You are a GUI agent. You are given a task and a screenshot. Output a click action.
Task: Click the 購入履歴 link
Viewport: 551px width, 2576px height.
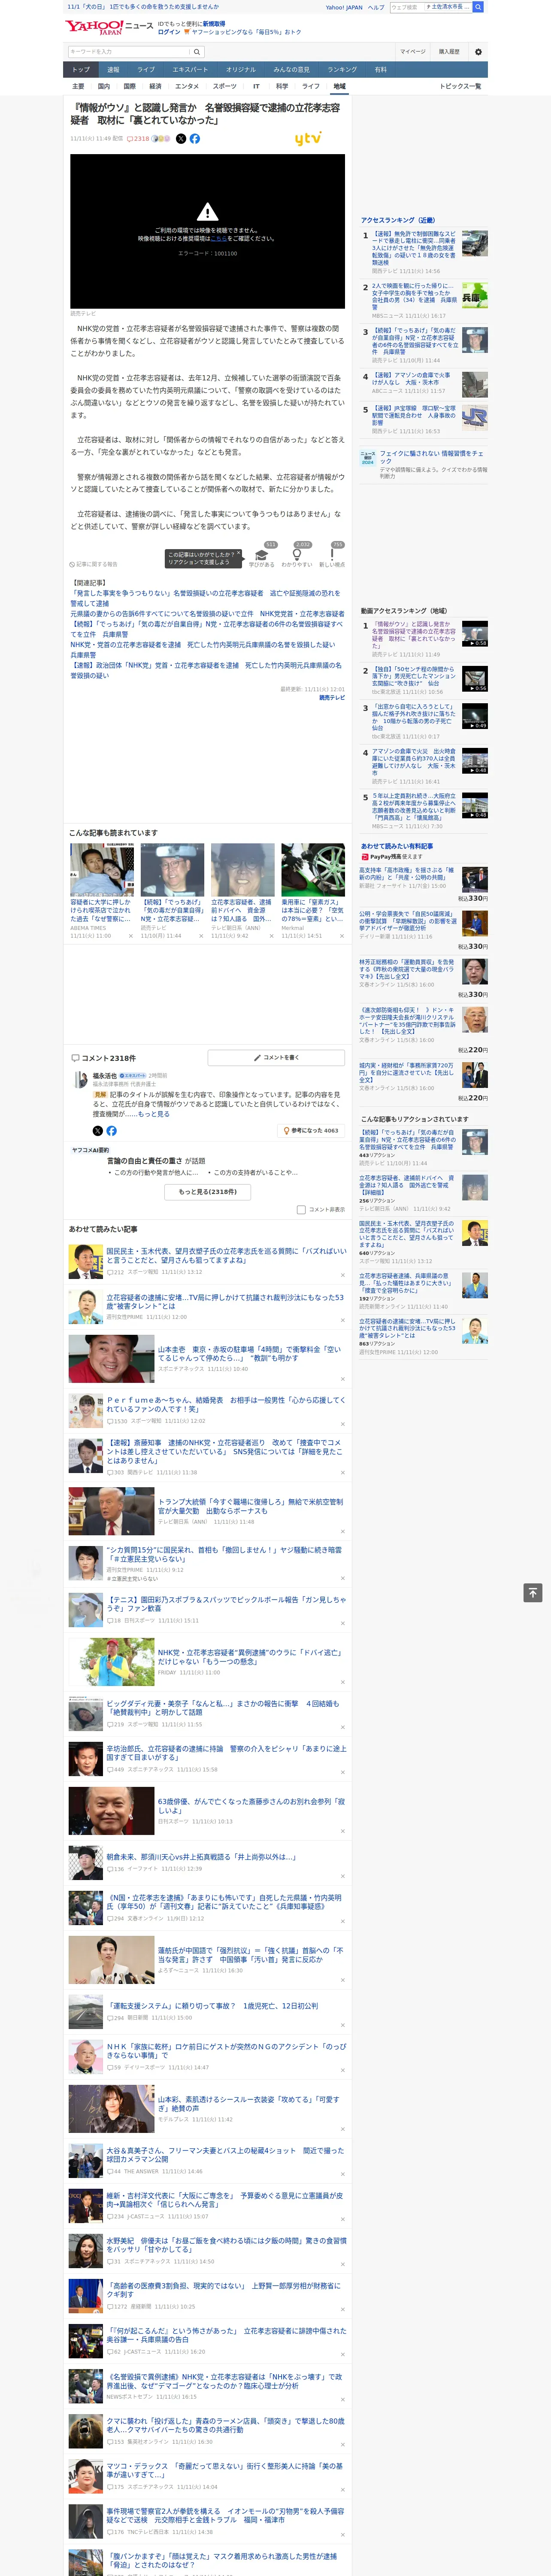coord(449,51)
